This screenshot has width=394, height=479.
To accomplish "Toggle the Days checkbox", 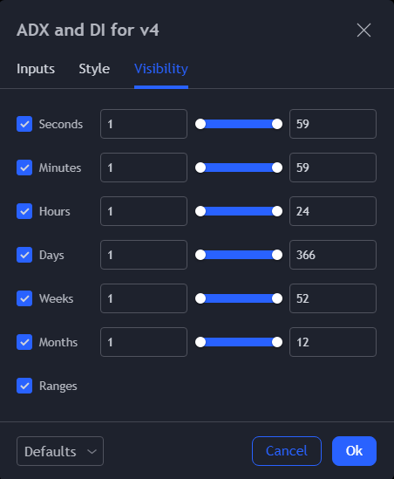I will click(x=24, y=255).
